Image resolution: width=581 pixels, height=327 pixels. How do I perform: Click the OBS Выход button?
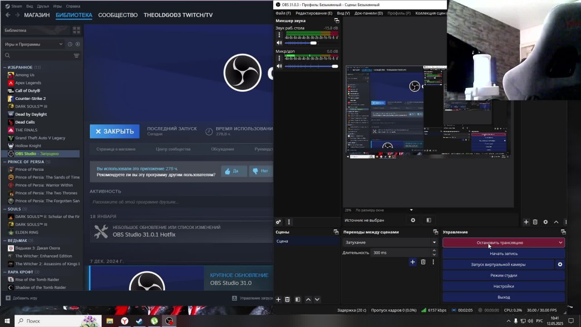(x=504, y=297)
